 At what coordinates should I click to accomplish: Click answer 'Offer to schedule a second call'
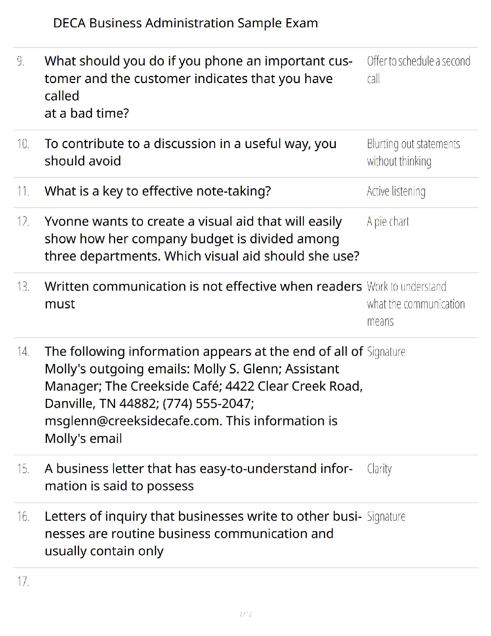[418, 69]
